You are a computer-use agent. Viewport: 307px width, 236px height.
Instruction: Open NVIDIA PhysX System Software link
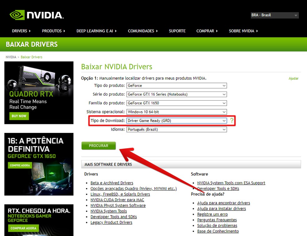pyautogui.click(x=118, y=205)
